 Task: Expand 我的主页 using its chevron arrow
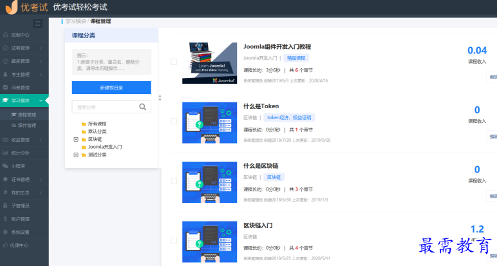[41, 193]
